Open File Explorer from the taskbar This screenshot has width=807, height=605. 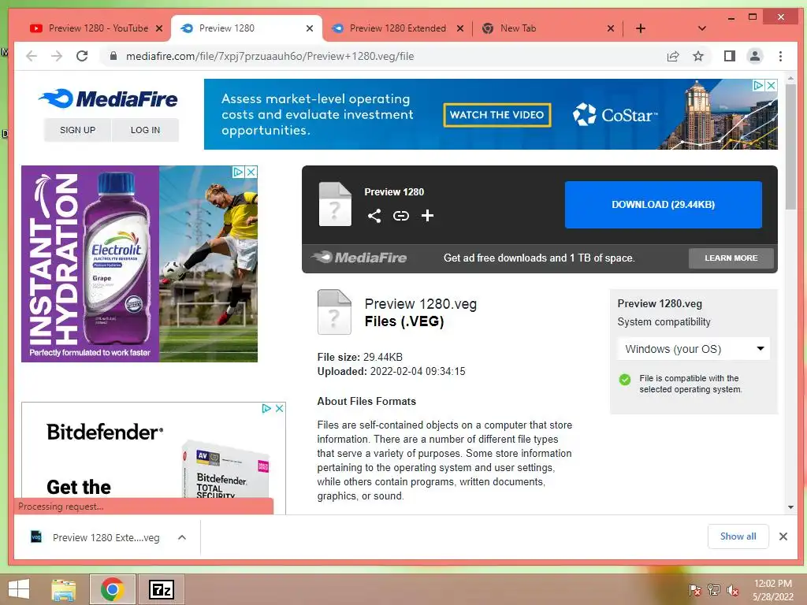[64, 590]
